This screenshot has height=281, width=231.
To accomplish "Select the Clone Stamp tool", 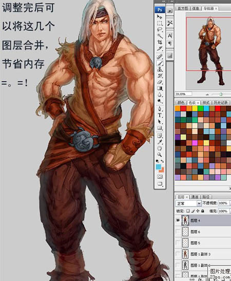I will [160, 69].
